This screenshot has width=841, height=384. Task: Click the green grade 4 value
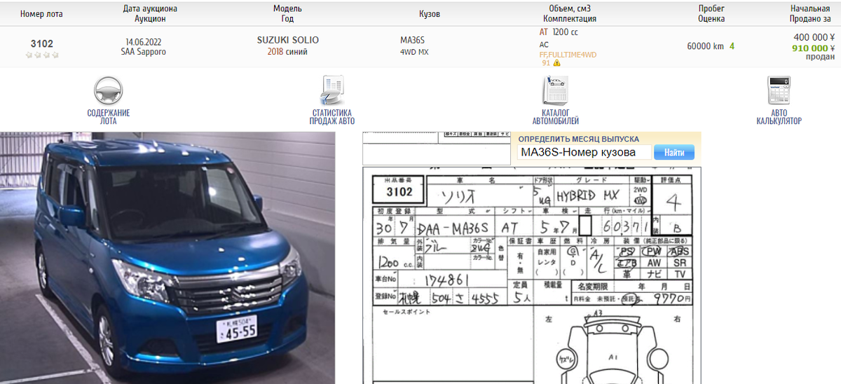click(x=732, y=46)
